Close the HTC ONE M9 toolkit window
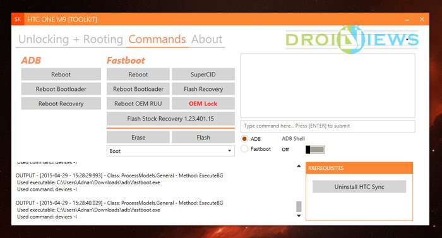The image size is (442, 238). coord(422,19)
